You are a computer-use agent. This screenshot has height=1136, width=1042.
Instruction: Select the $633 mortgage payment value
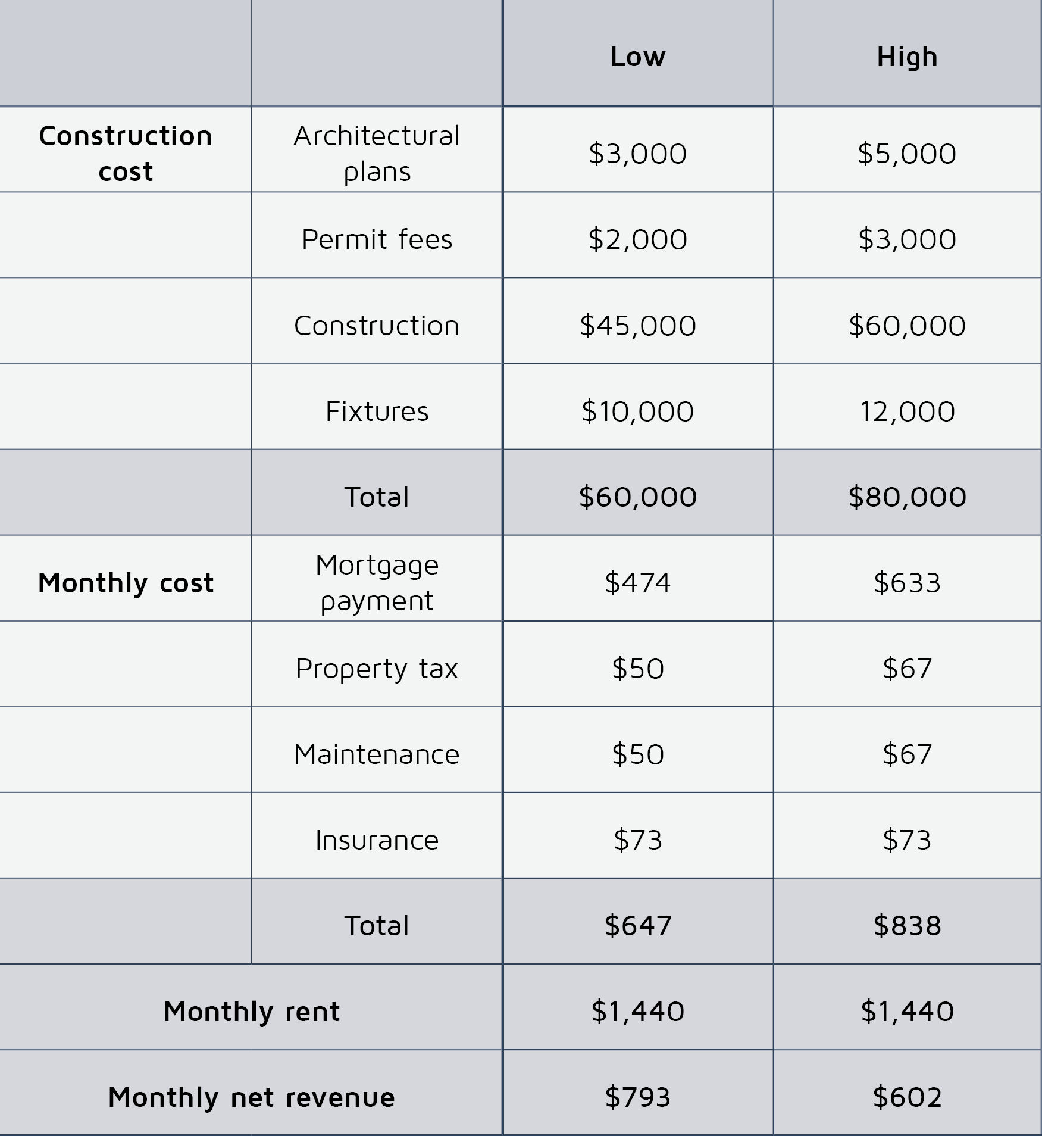coord(907,582)
